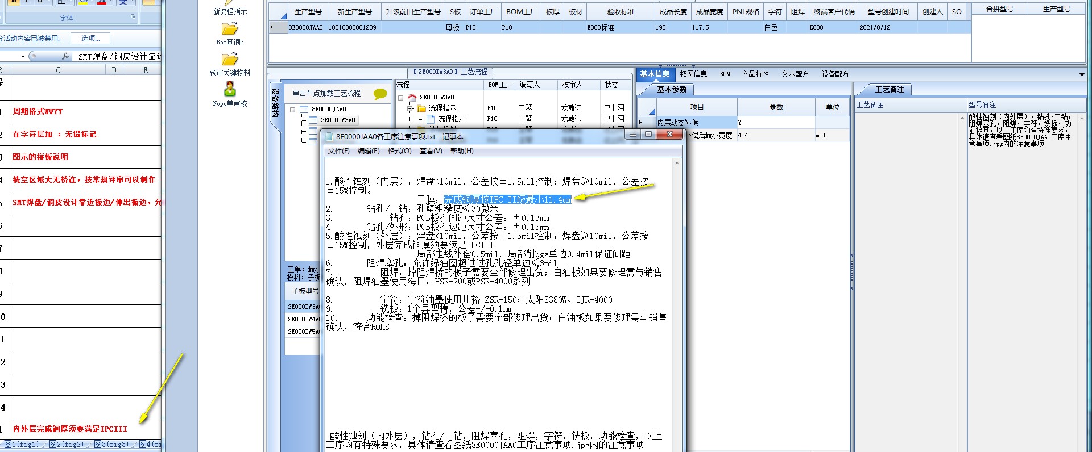The height and width of the screenshot is (452, 1092).
Task: Switch to the BOM tab
Action: (x=725, y=74)
